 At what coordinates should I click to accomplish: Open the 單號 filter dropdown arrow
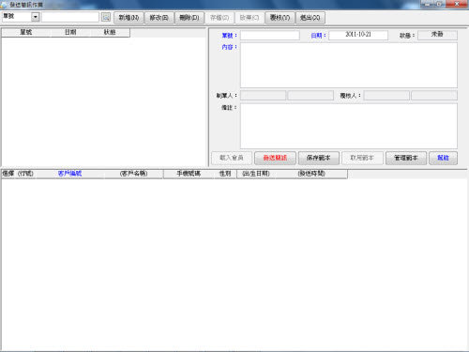click(36, 17)
